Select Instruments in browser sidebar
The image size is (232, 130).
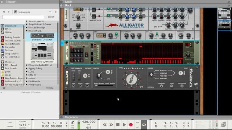(x=11, y=26)
